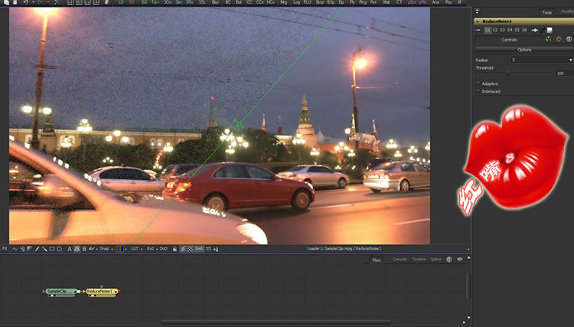574x327 pixels.
Task: Click the SV Saver tool button
Action: 132,2
